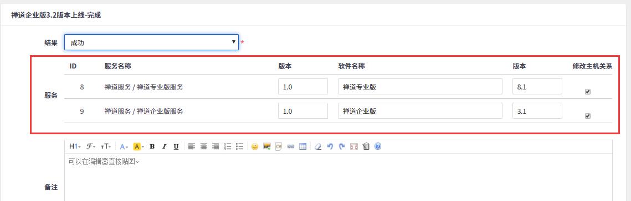Open the 结果 dropdown showing 成功
Screen dimensions: 631x201
[x=151, y=42]
